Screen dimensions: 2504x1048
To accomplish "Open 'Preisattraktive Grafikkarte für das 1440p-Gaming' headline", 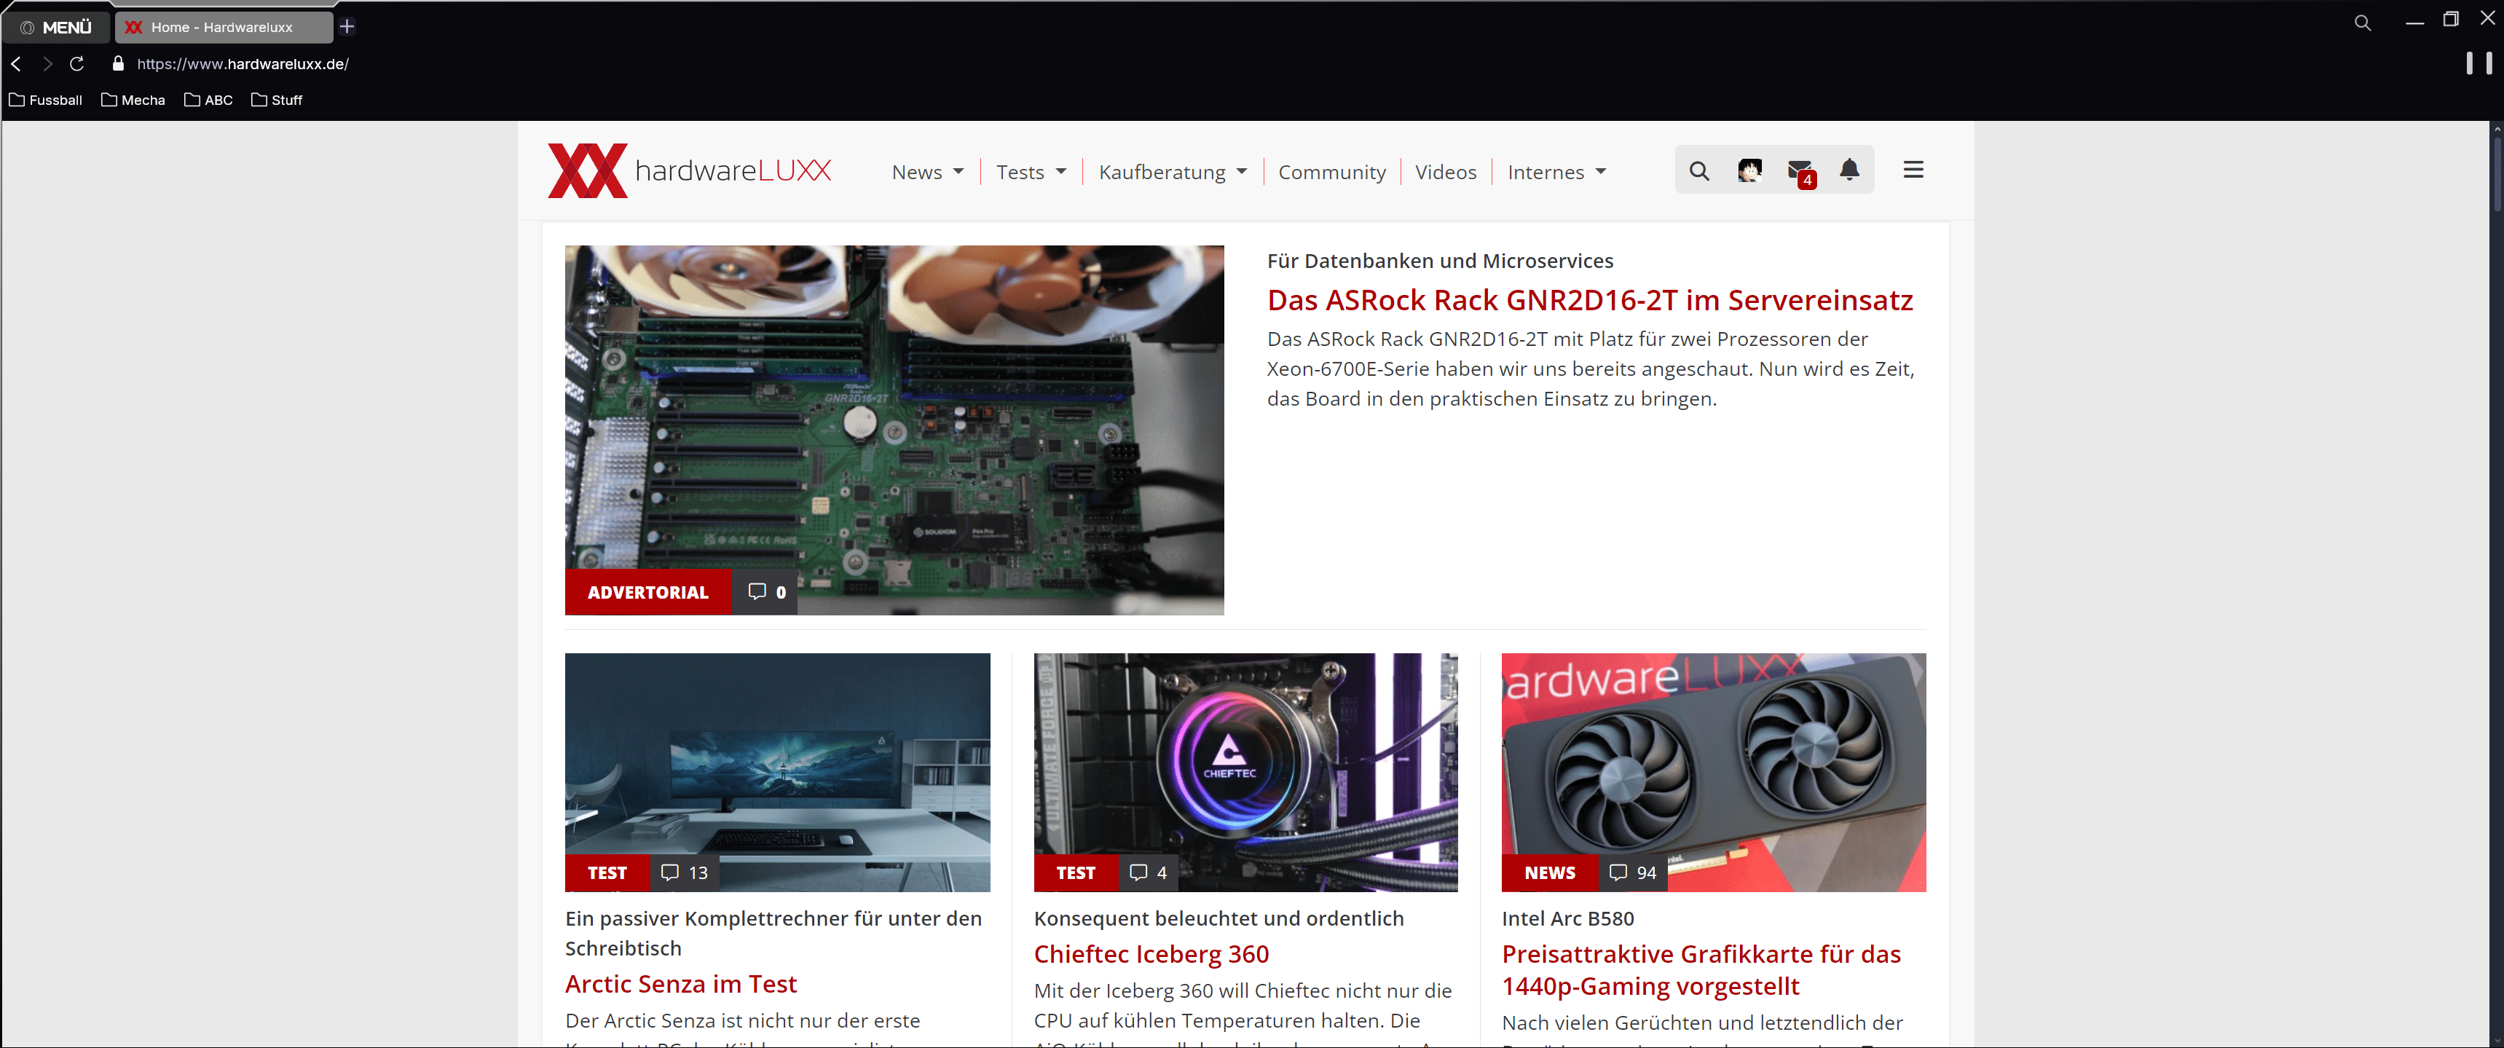I will pyautogui.click(x=1701, y=969).
